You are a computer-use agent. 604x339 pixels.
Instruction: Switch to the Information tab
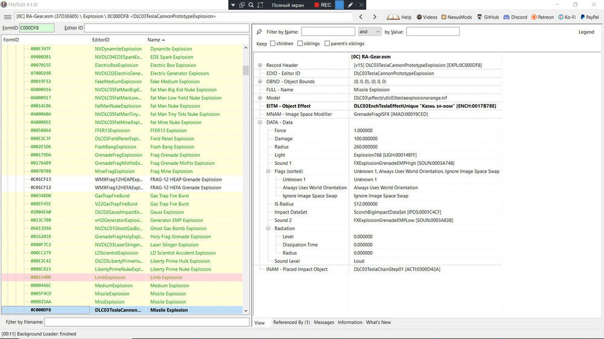[350, 323]
